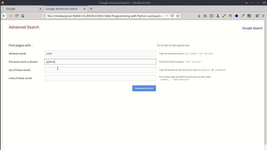Image resolution: width=267 pixels, height=150 pixels.
Task: Click the purple circle extension icon
Action: pyautogui.click(x=237, y=16)
